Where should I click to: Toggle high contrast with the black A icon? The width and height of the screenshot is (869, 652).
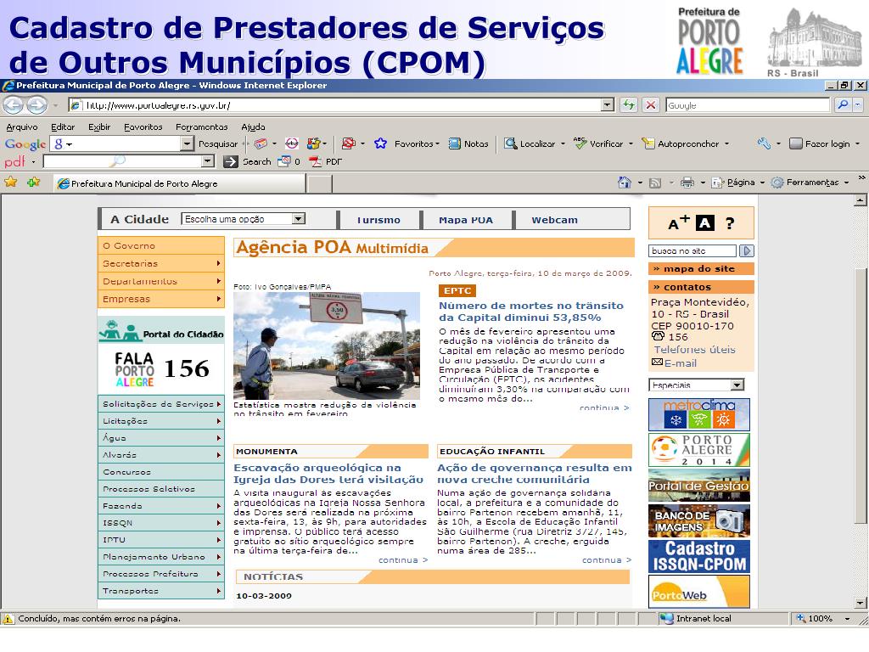(705, 223)
